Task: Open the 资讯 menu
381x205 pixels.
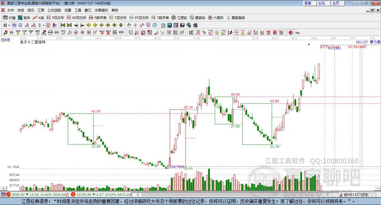Action: click(31, 10)
